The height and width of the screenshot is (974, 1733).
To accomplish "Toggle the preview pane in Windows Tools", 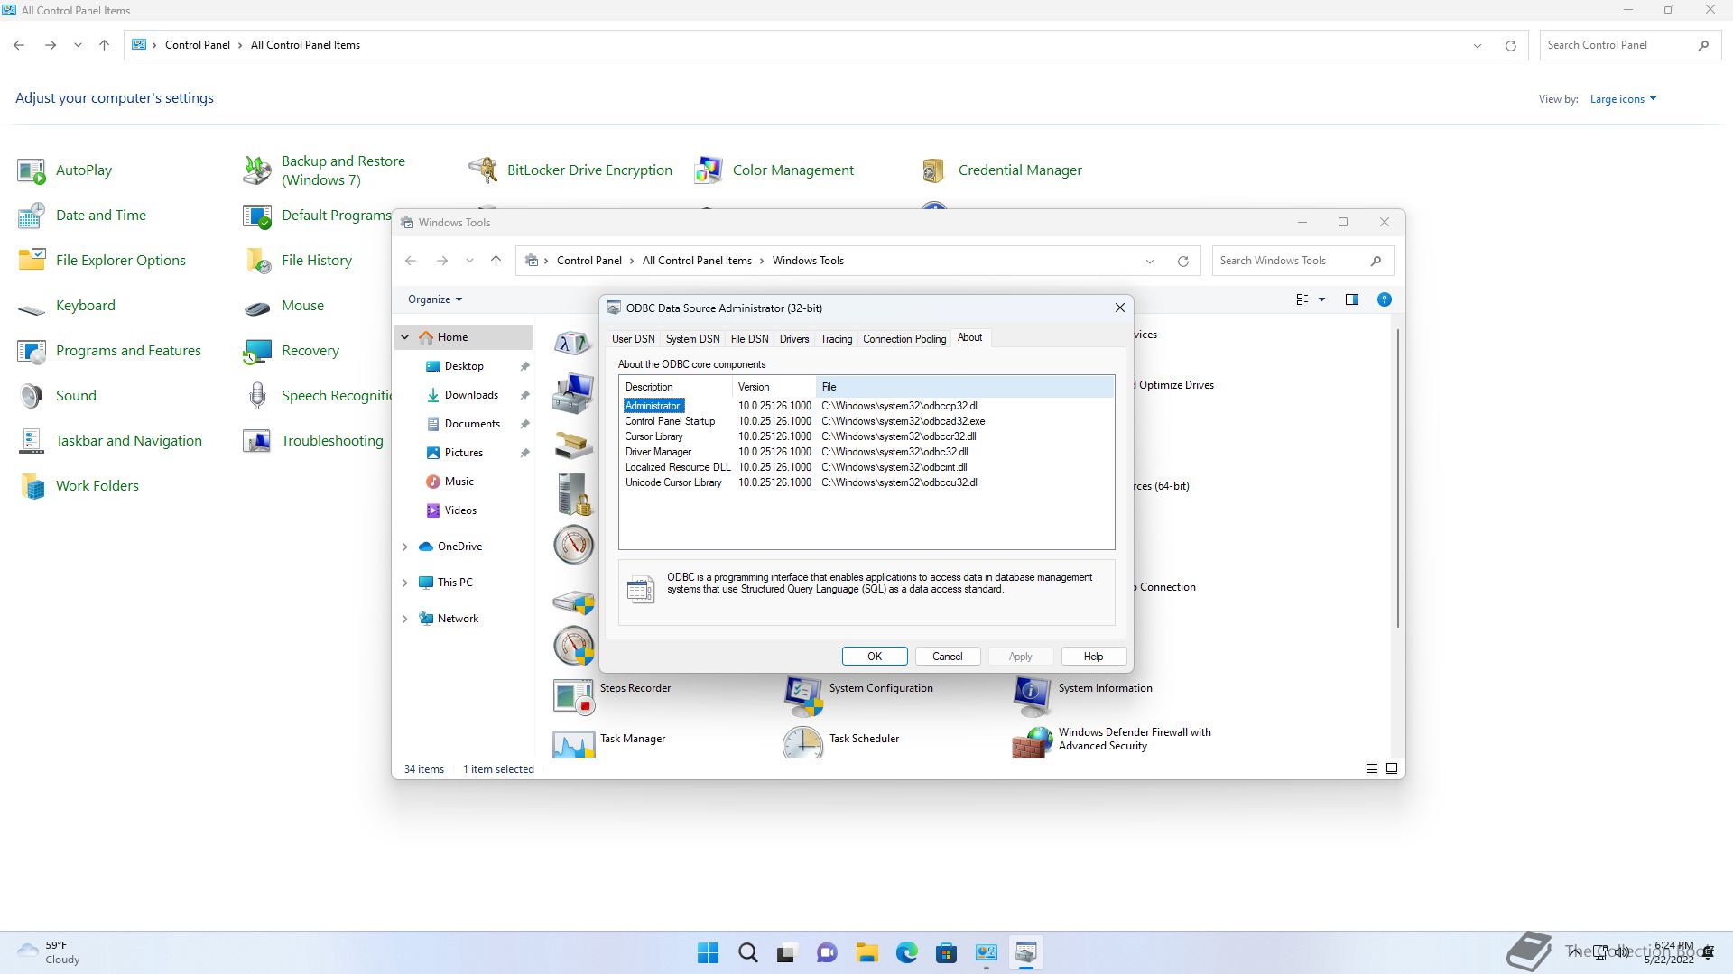I will (1351, 299).
